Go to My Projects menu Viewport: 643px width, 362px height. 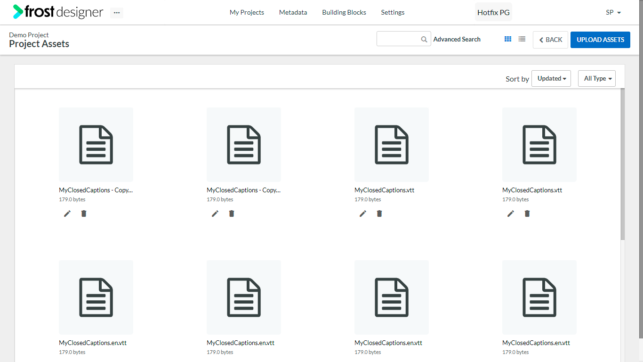click(x=247, y=12)
